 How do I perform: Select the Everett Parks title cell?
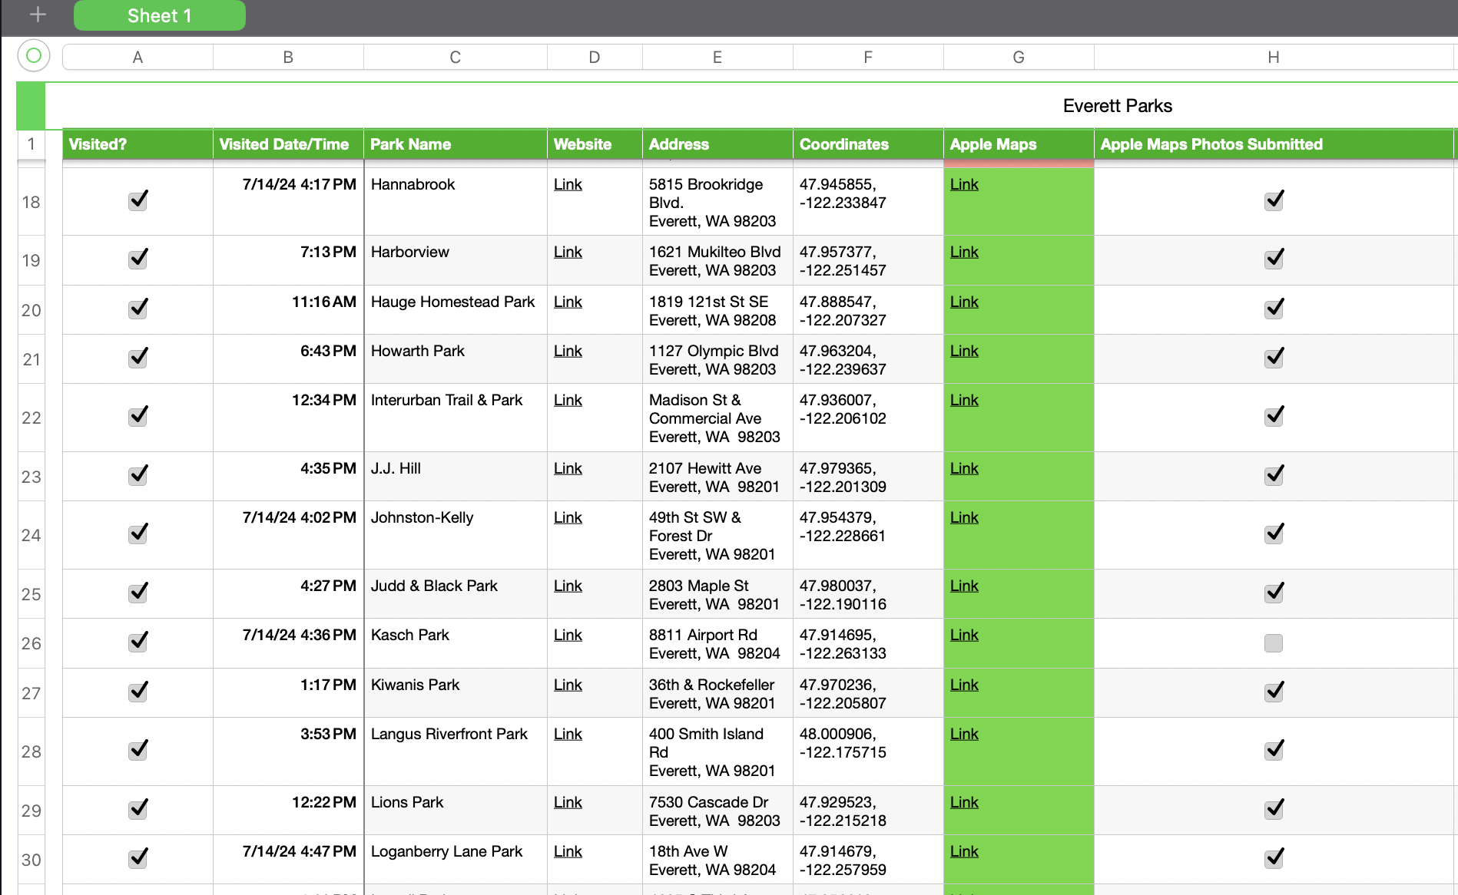coord(1118,105)
